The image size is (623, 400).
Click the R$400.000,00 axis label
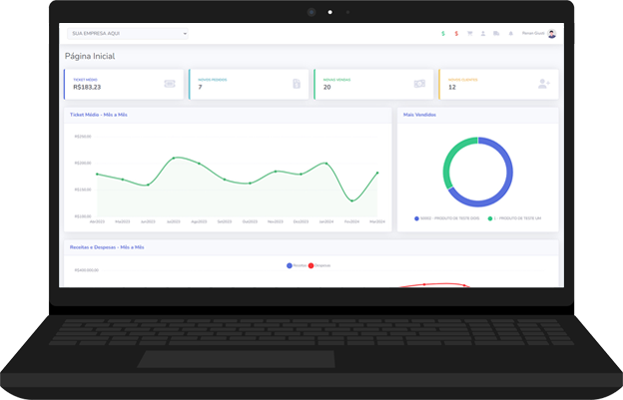86,270
